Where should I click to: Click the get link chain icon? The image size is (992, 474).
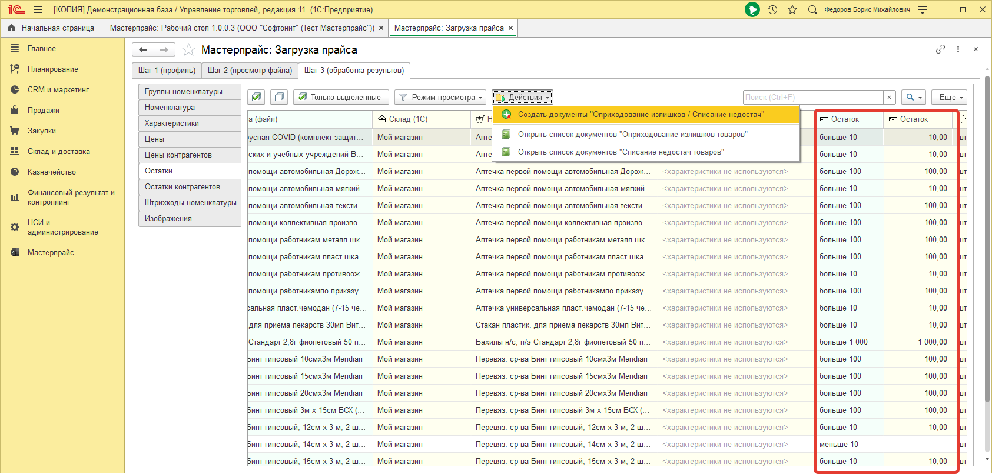[940, 49]
